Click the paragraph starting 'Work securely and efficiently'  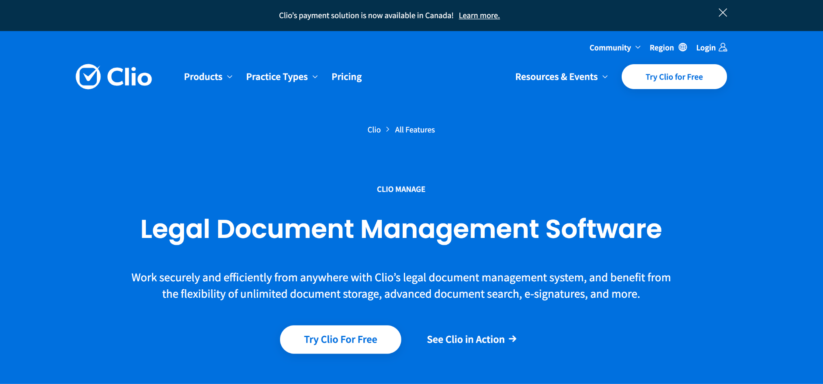[401, 286]
